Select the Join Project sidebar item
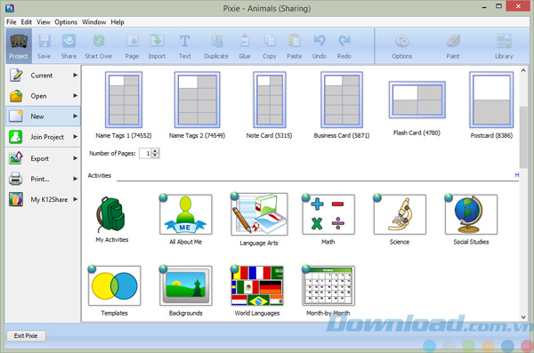This screenshot has height=353, width=534. tap(43, 137)
